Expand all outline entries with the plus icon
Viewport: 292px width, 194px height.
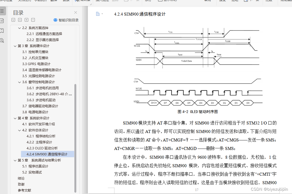click(26, 20)
